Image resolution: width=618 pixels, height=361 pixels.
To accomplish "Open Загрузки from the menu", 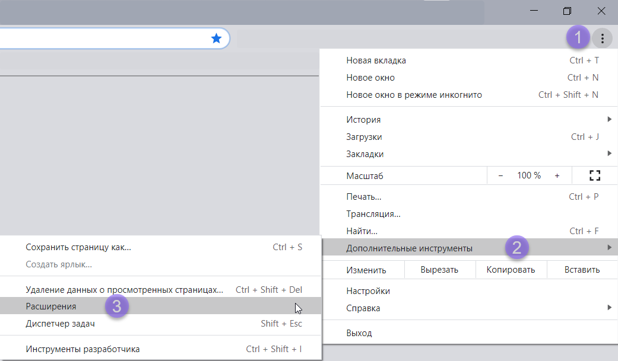I will pyautogui.click(x=364, y=137).
